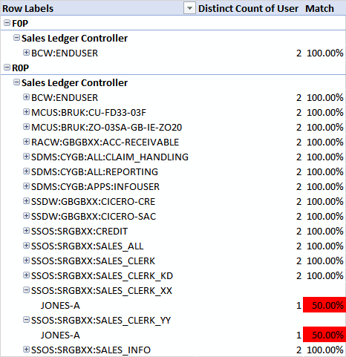Collapse Sales Ledger Controller under F0P
The width and height of the screenshot is (346, 357).
16,38
